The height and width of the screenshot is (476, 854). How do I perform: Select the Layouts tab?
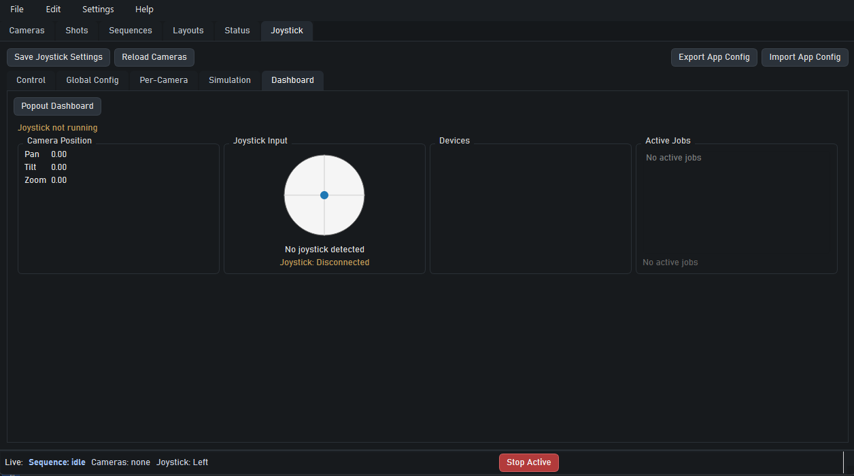click(188, 31)
